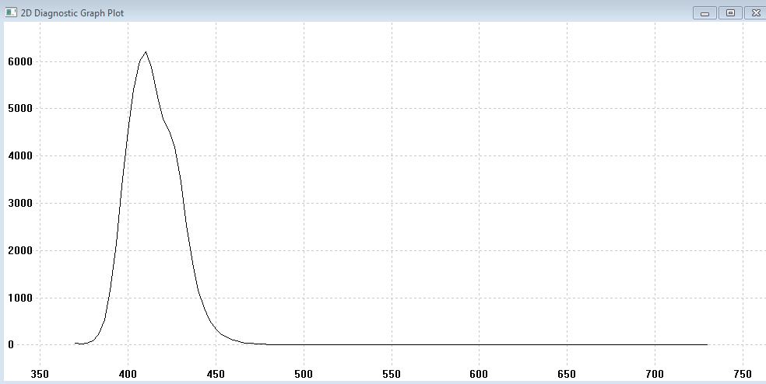The image size is (766, 384).
Task: Maximize the 2D Diagnostic Graph Plot window
Action: (x=730, y=13)
